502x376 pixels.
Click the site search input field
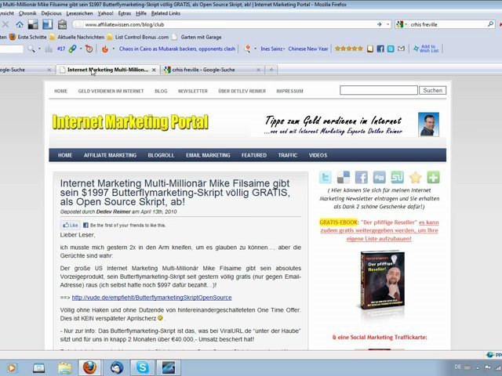[x=378, y=91]
